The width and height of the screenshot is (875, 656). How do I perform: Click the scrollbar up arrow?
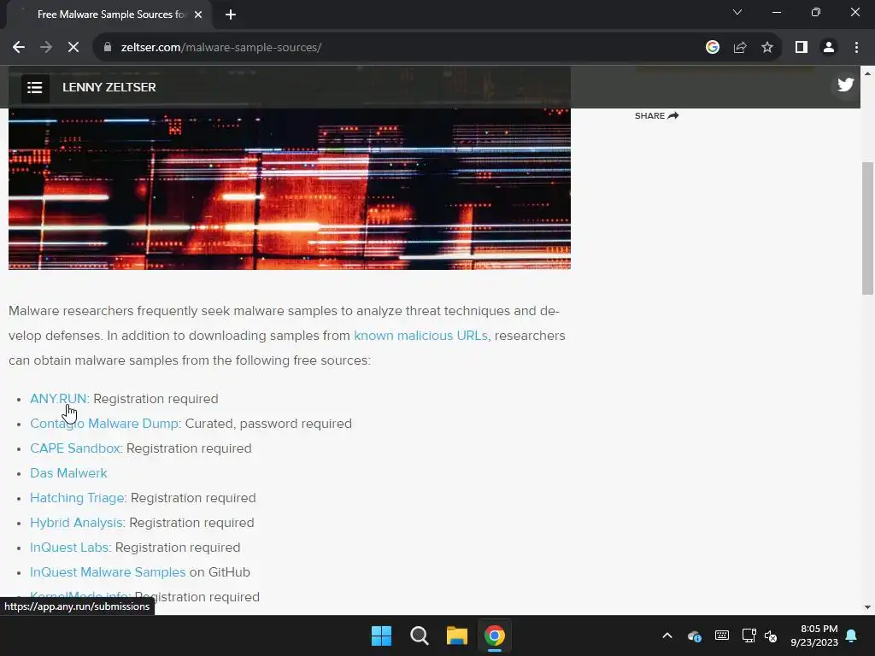867,73
